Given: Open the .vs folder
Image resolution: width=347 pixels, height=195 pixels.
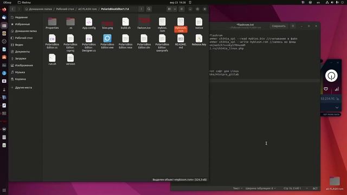Looking at the screenshot, I should point(70,23).
